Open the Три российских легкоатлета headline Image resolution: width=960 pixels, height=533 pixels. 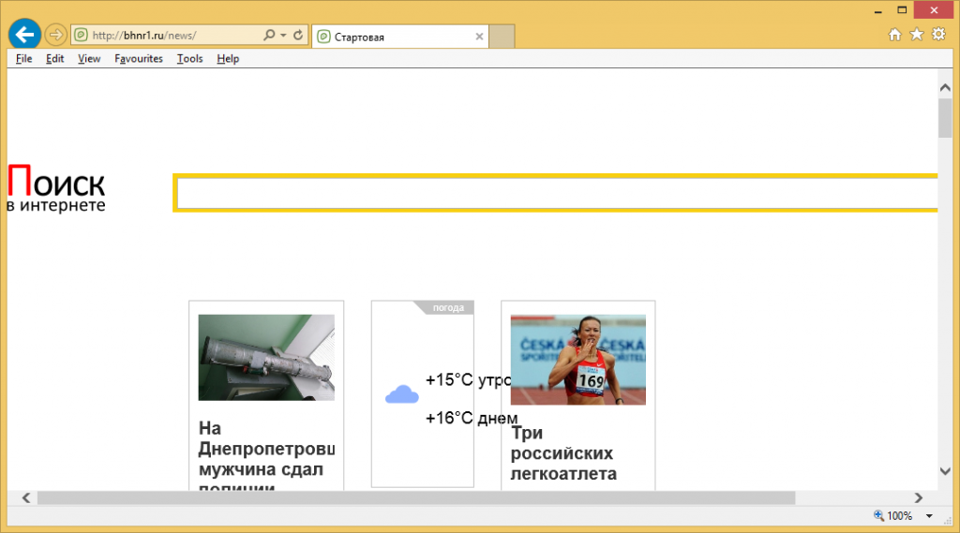pyautogui.click(x=562, y=453)
